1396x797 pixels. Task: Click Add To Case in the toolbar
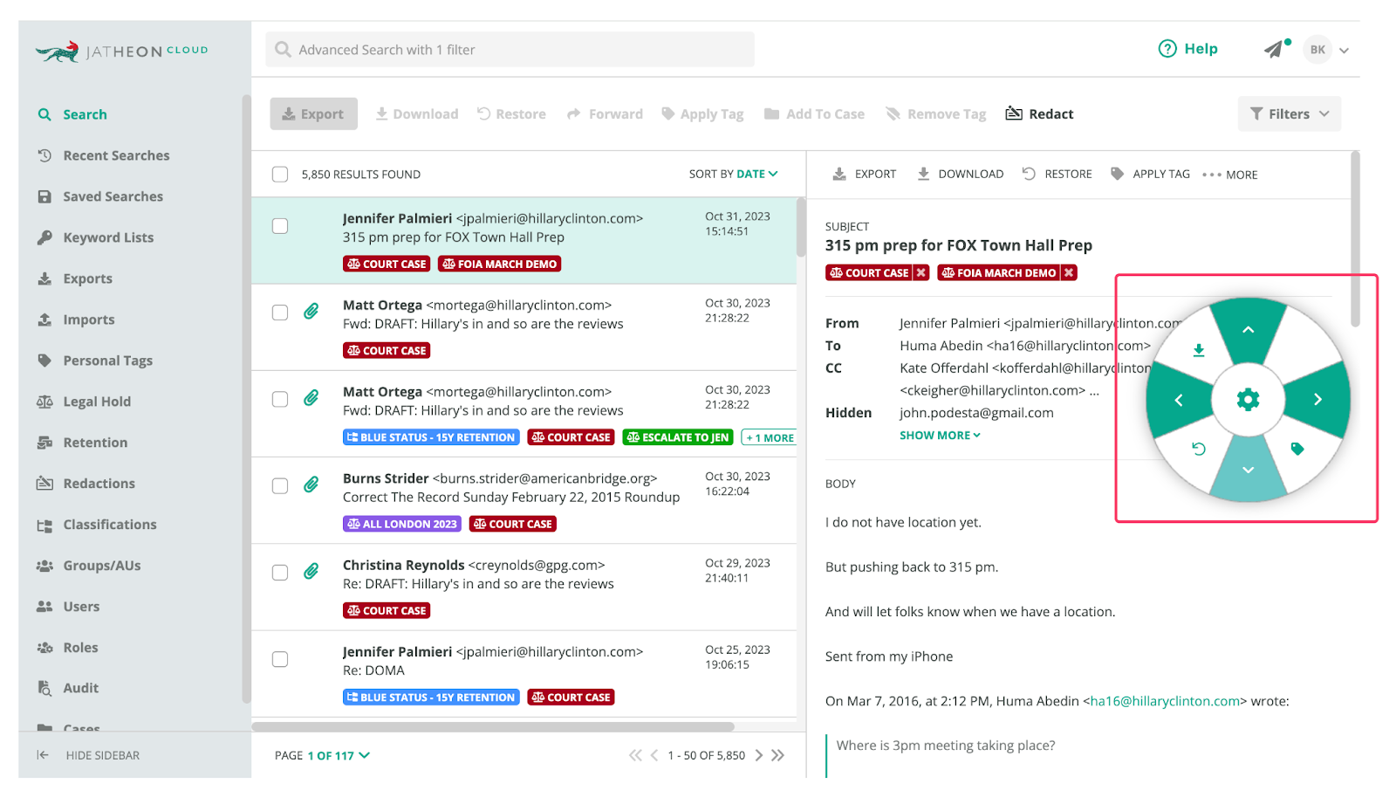(814, 113)
